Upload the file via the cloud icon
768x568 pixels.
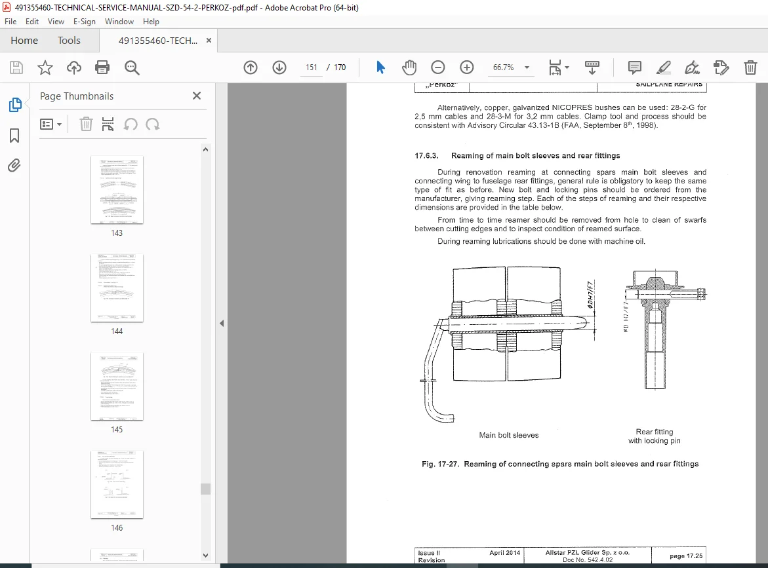click(74, 67)
